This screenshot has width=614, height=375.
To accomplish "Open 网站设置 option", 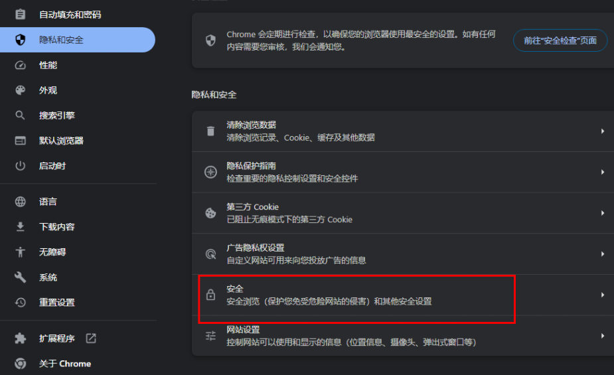I will click(403, 336).
